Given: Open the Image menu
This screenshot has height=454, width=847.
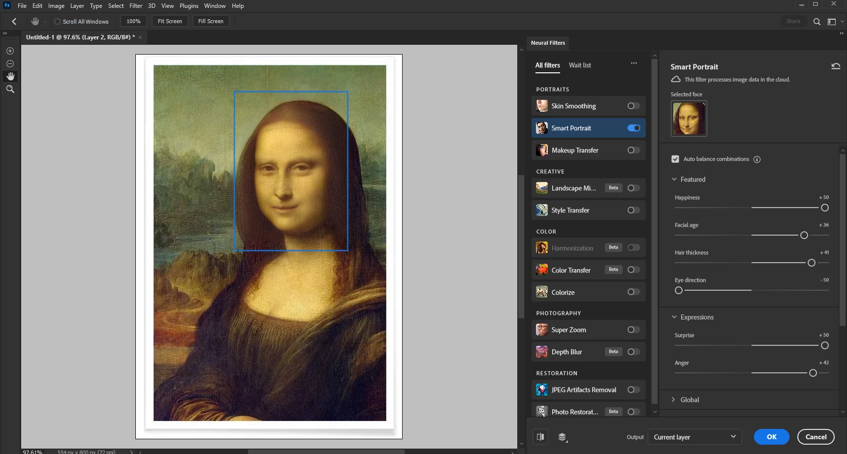Looking at the screenshot, I should pyautogui.click(x=56, y=6).
